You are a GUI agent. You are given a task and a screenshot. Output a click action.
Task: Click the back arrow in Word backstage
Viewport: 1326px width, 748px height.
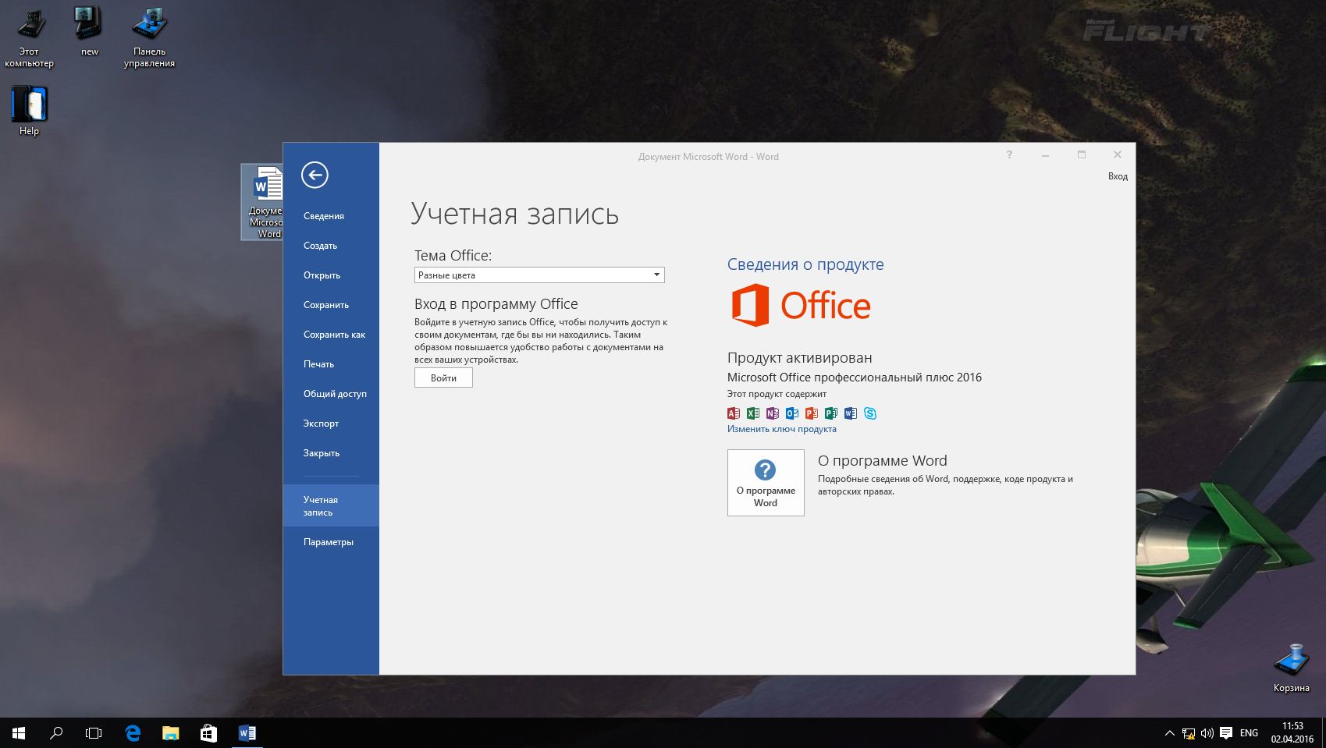pos(315,175)
